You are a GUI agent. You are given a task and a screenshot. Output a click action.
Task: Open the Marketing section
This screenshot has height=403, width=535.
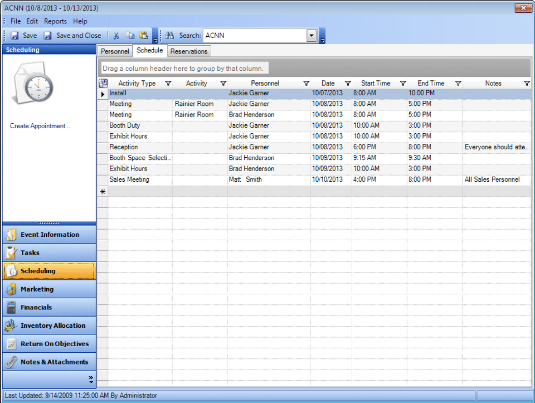[49, 289]
